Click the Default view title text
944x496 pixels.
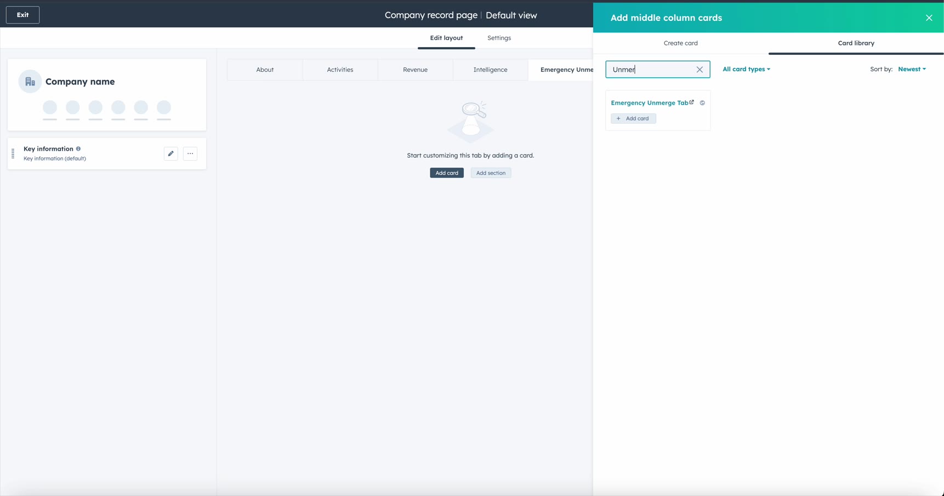coord(511,15)
